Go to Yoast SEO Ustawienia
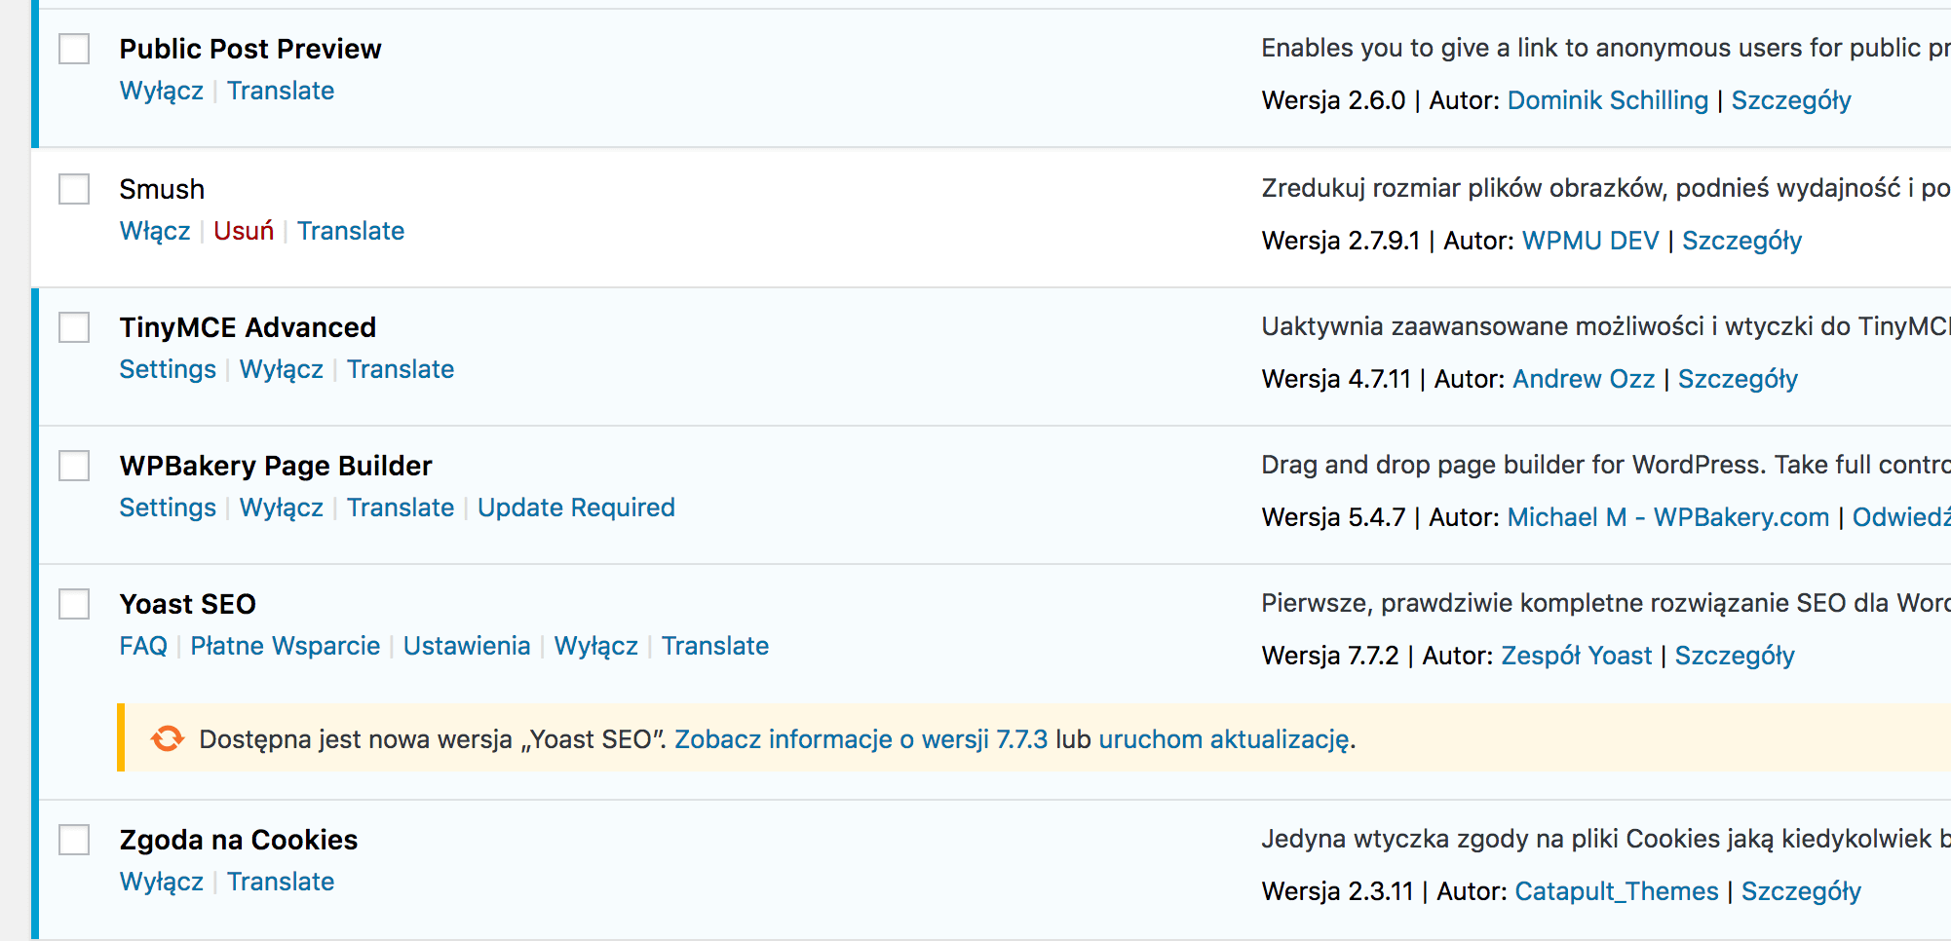This screenshot has width=1951, height=941. click(467, 646)
